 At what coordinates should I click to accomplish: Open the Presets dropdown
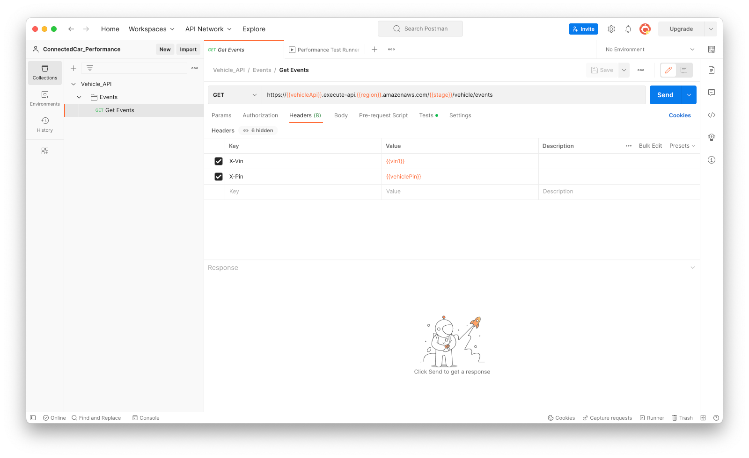tap(682, 146)
